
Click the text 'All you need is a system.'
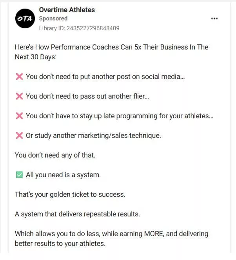point(63,175)
